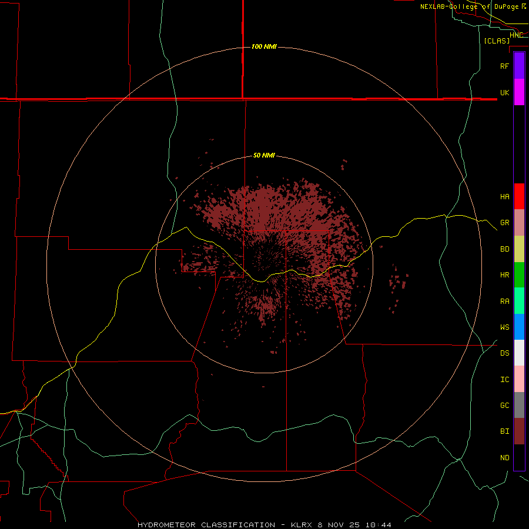Click the gray GC legend color swatch
Screen dimensions: 529x529
pos(519,405)
